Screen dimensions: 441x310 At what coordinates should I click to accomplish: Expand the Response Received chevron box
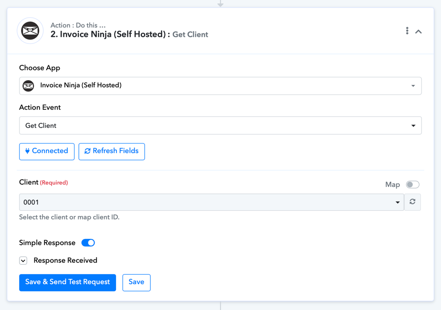pos(23,260)
